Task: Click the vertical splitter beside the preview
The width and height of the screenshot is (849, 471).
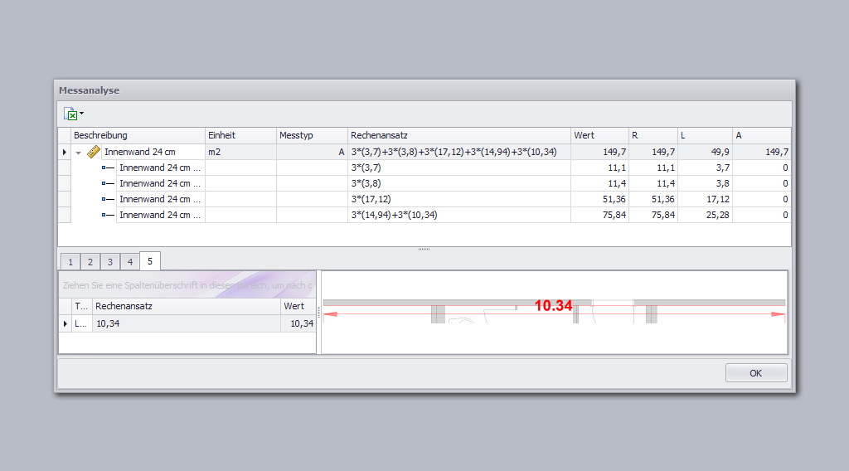Action: click(319, 313)
